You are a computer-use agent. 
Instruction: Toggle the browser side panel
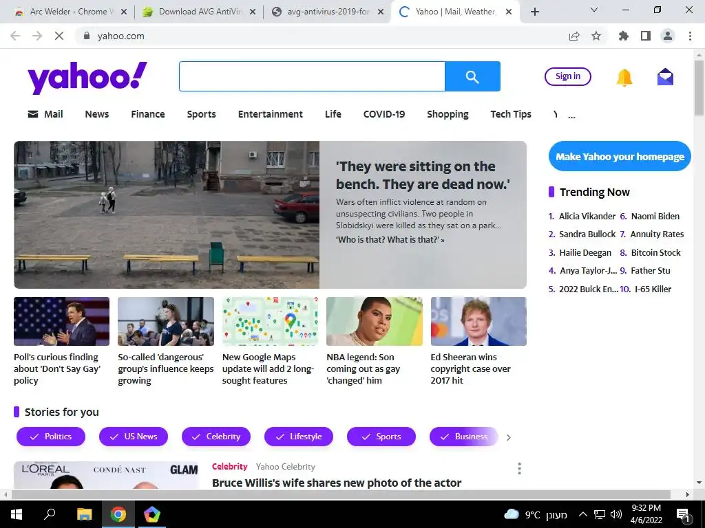pyautogui.click(x=646, y=36)
